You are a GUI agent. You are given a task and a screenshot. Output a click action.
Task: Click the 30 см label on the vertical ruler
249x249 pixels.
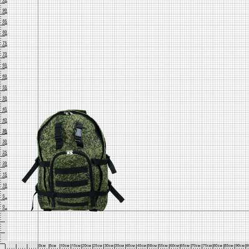[x=4, y=142]
